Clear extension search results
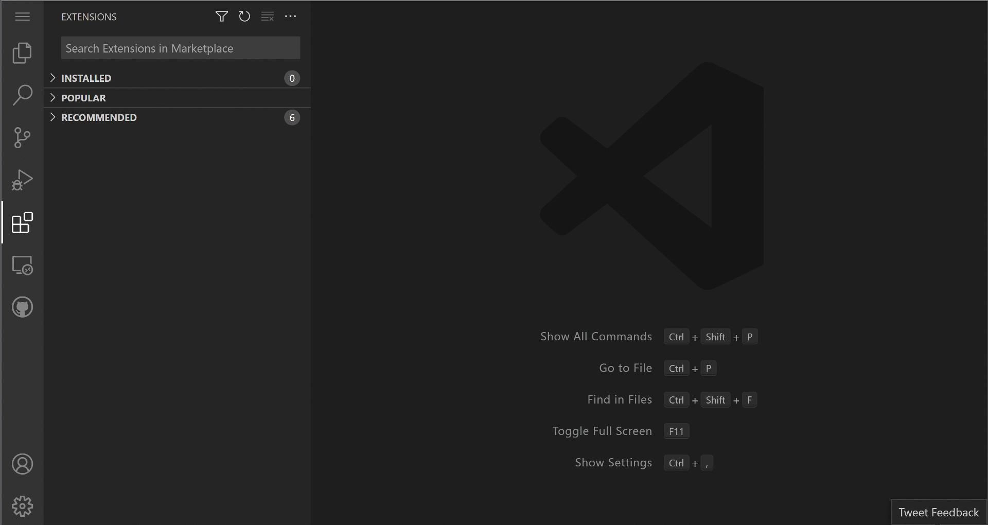Viewport: 988px width, 525px height. tap(268, 16)
